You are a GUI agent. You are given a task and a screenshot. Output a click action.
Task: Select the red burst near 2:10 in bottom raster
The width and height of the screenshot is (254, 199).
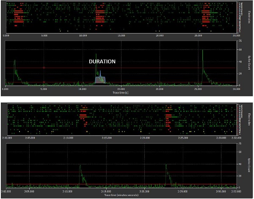point(83,115)
